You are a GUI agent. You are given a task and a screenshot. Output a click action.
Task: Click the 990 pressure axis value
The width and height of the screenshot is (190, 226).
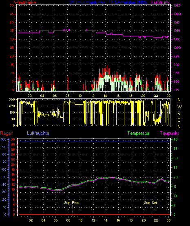pos(177,65)
